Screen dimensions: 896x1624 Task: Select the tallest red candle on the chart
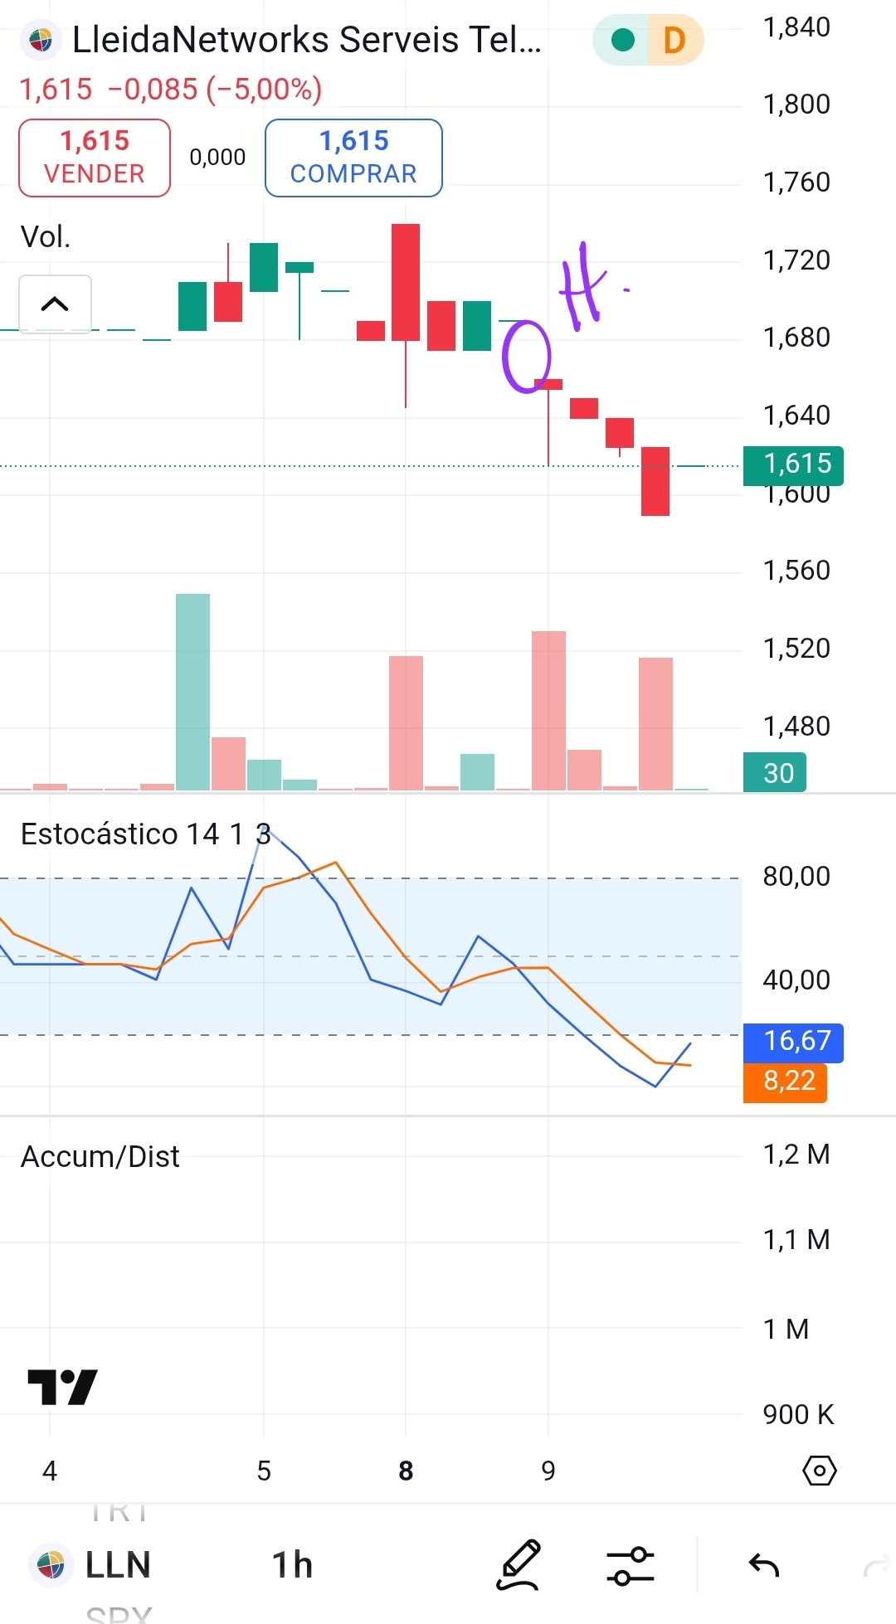[406, 282]
